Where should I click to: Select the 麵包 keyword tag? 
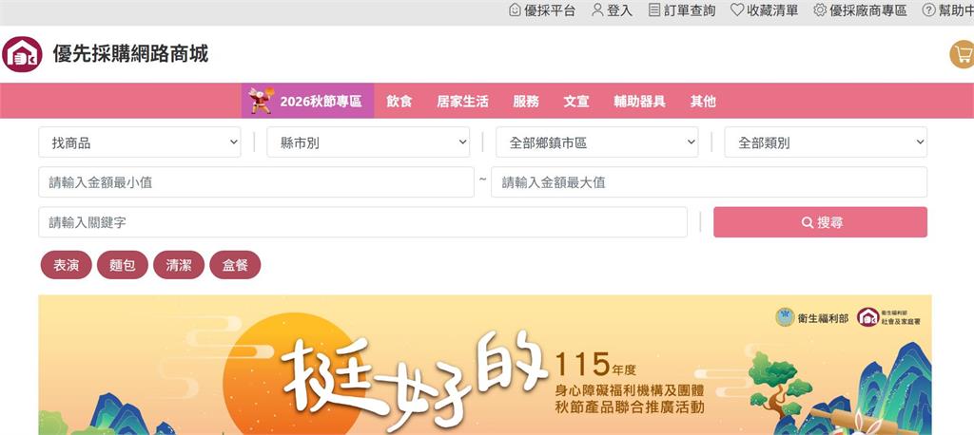click(x=123, y=265)
